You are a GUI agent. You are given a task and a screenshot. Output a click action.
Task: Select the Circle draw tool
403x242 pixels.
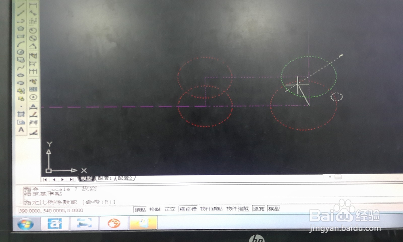(21, 52)
